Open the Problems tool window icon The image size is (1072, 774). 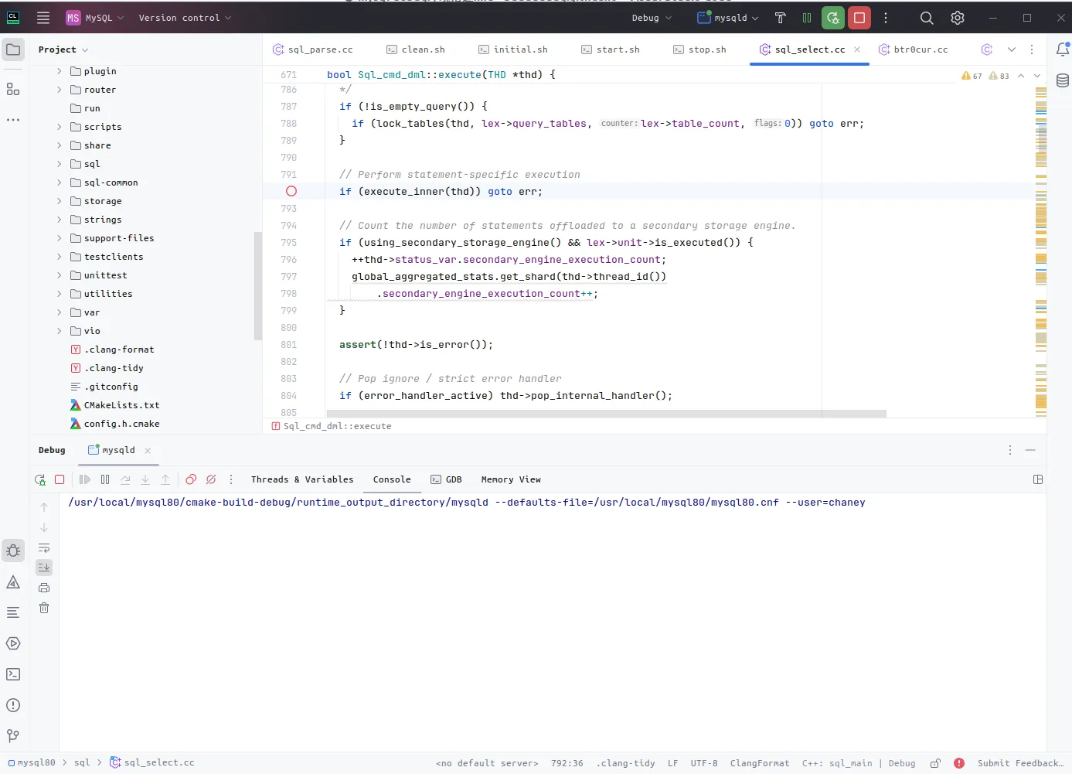(13, 705)
